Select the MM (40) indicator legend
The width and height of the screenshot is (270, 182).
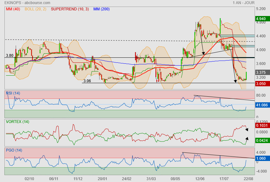click(x=13, y=9)
